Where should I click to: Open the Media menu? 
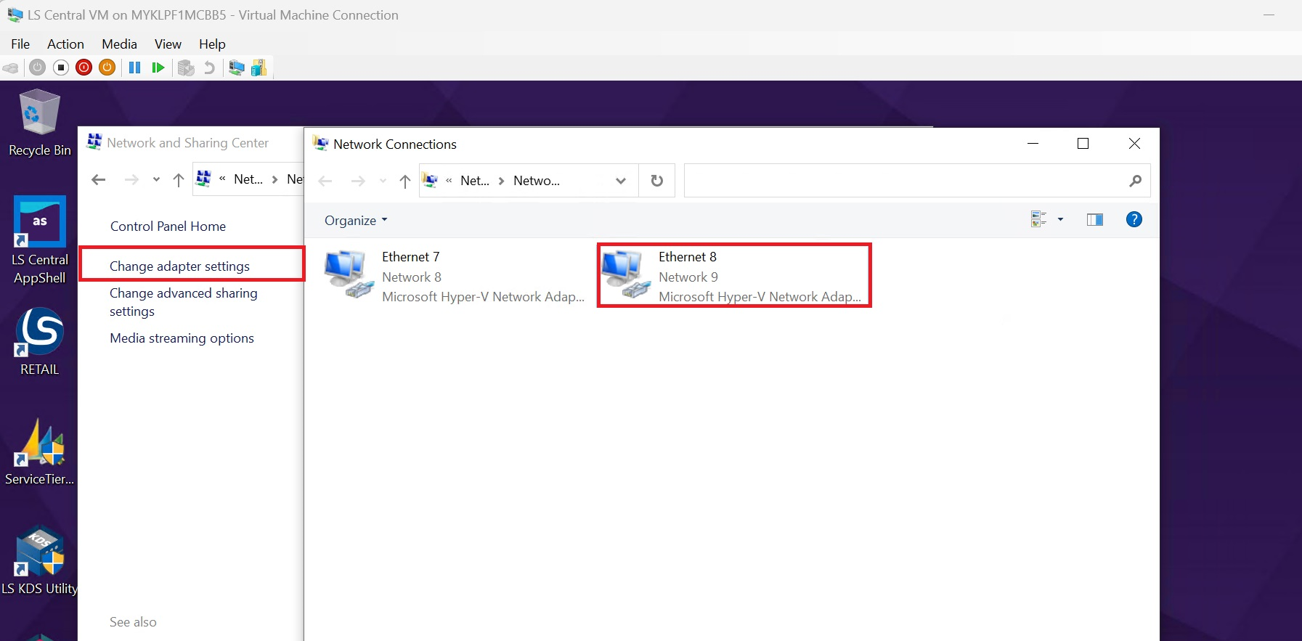click(119, 44)
